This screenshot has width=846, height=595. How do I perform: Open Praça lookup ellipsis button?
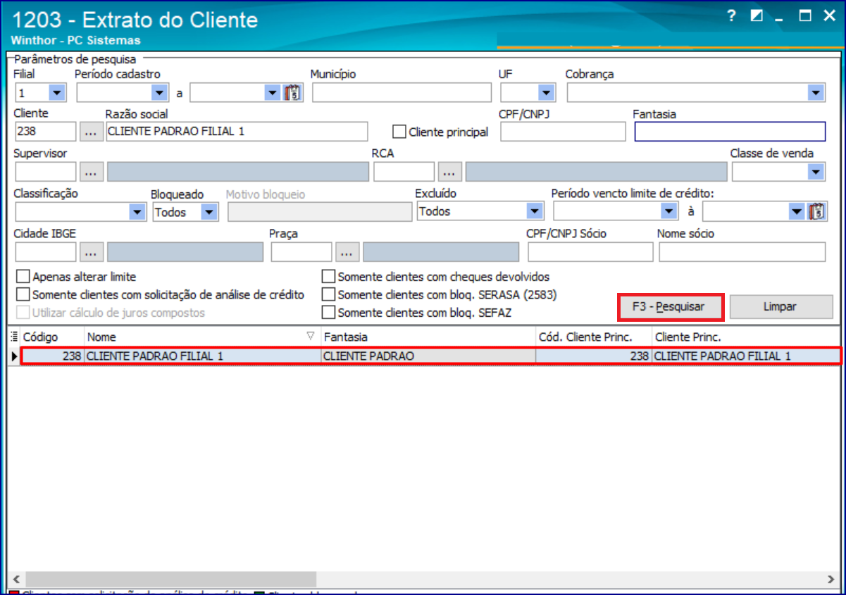coord(348,251)
